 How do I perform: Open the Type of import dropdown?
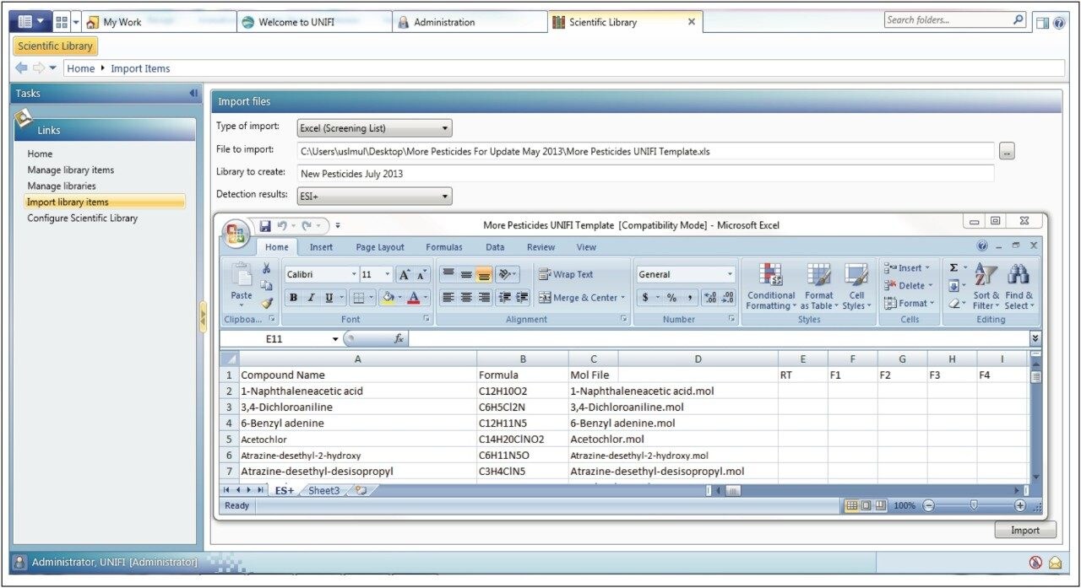375,128
